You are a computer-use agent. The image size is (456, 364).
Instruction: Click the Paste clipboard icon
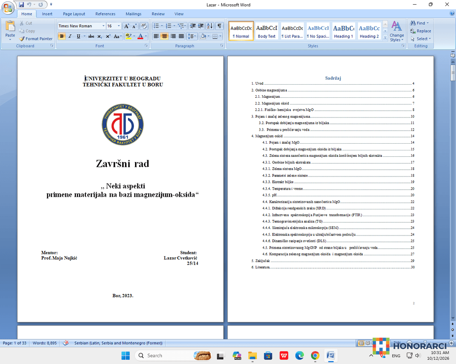tap(10, 26)
